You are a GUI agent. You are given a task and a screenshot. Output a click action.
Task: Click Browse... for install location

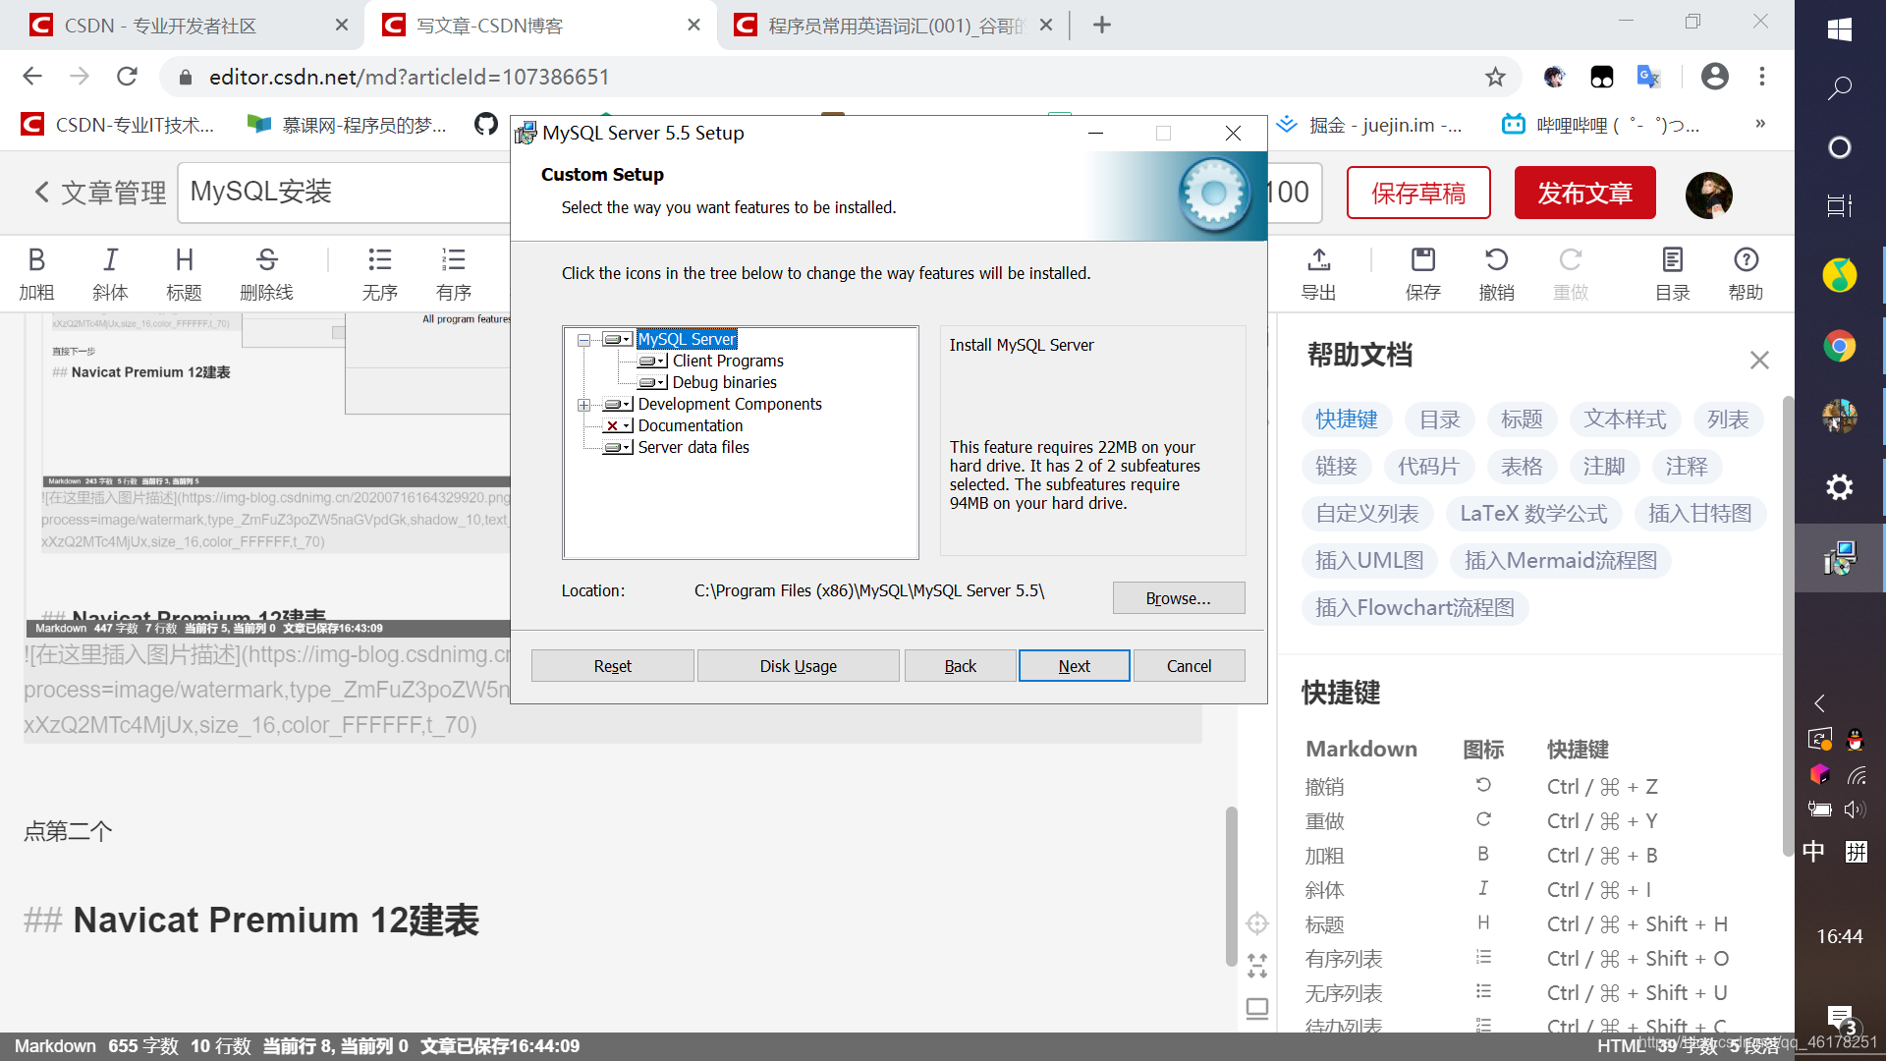pyautogui.click(x=1178, y=598)
